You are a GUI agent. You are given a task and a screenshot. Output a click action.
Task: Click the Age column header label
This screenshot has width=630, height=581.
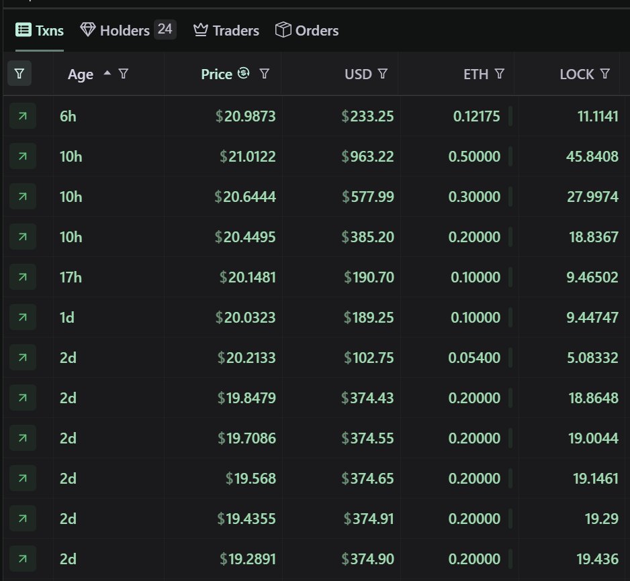tap(81, 74)
